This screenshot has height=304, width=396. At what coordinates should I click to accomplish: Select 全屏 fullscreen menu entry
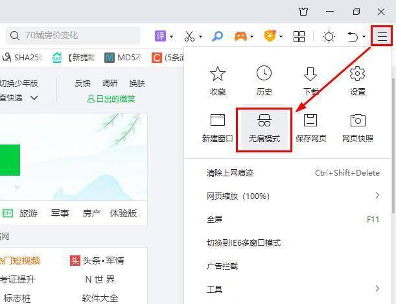coord(289,219)
